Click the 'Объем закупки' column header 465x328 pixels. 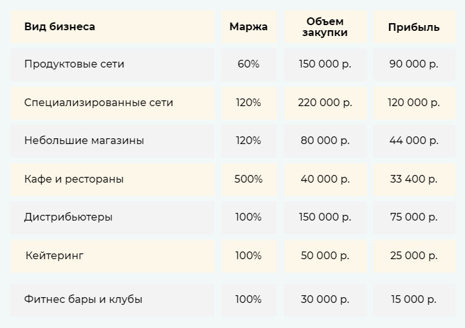pos(325,27)
